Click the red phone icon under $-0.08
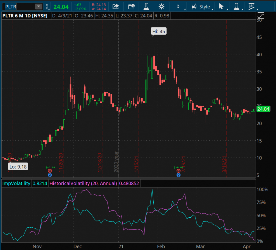This screenshot has width=276, height=250. (178, 171)
